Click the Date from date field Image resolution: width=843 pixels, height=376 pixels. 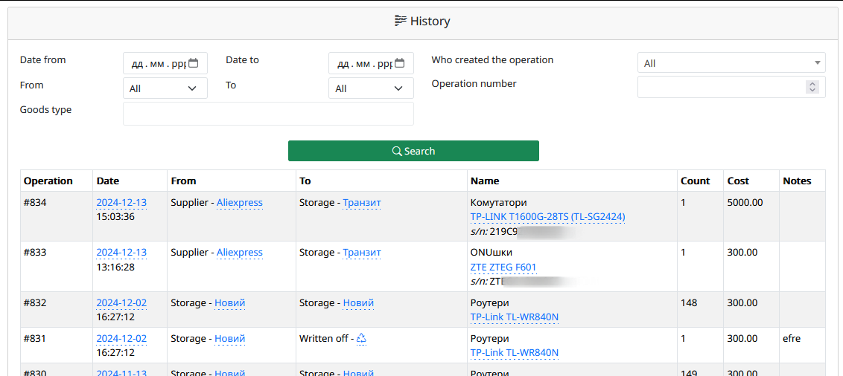tap(165, 63)
